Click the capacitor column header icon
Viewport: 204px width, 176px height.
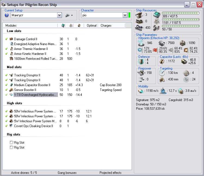click(79, 26)
